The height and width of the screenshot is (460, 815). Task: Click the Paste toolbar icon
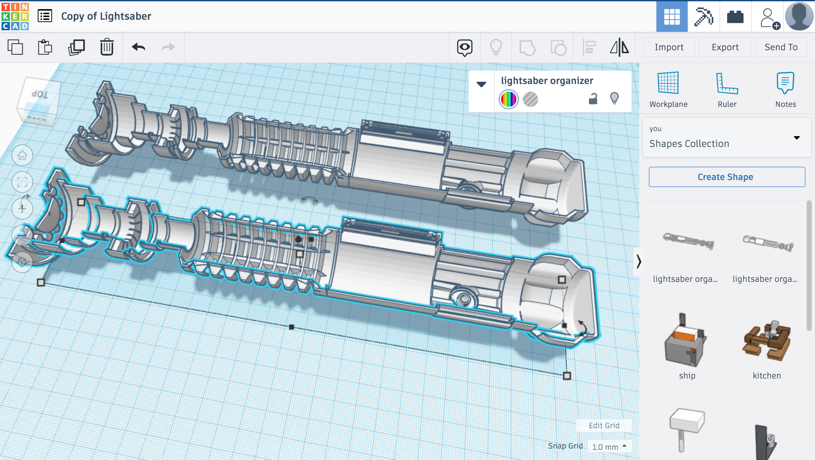coord(45,47)
